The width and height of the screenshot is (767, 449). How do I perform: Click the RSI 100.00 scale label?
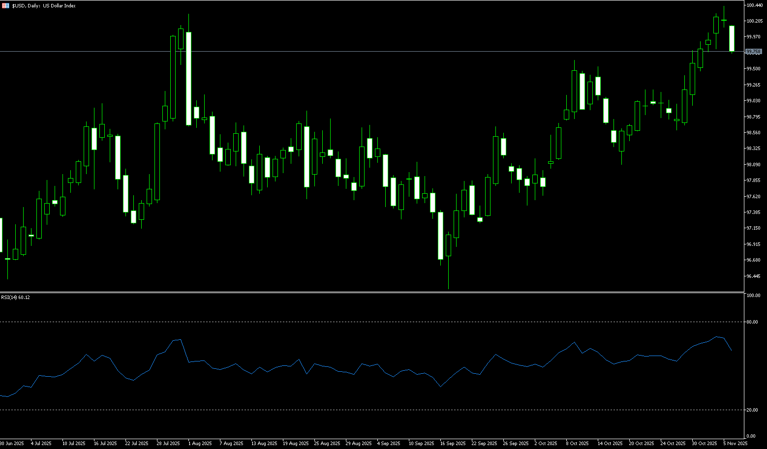point(753,296)
